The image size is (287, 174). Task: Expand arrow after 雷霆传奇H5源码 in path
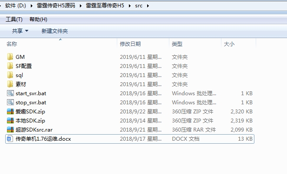click(82, 6)
